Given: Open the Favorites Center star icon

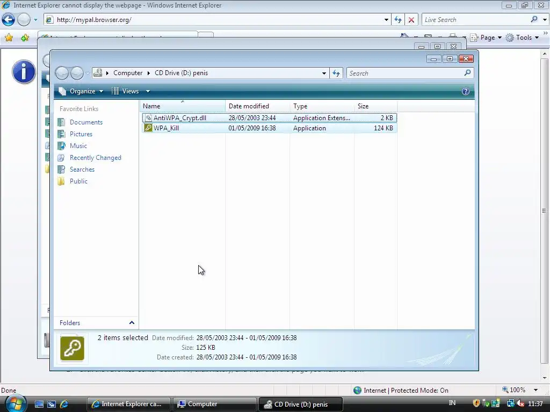Looking at the screenshot, I should tap(9, 38).
